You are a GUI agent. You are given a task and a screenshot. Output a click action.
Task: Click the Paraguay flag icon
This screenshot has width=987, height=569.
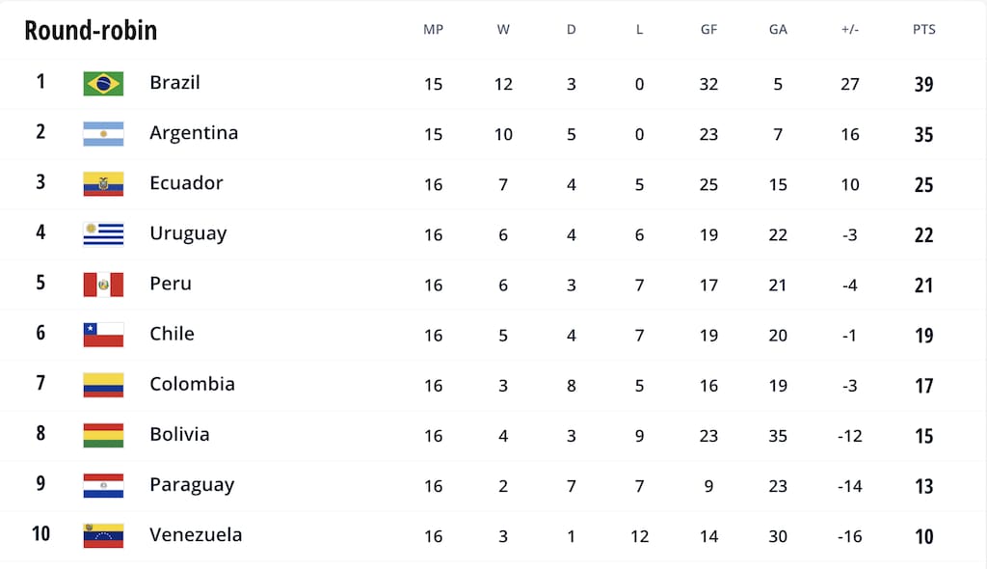click(x=103, y=485)
